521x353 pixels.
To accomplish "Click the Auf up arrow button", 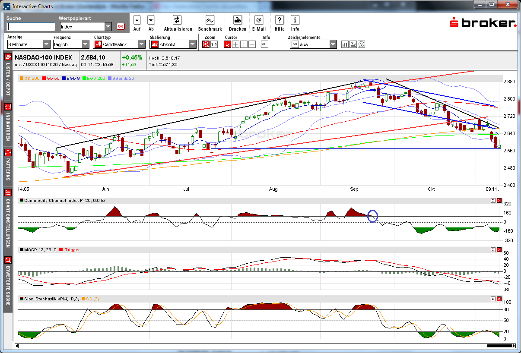I will pos(137,20).
